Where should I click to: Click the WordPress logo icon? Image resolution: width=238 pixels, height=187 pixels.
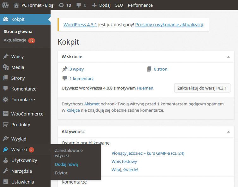coord(5,5)
